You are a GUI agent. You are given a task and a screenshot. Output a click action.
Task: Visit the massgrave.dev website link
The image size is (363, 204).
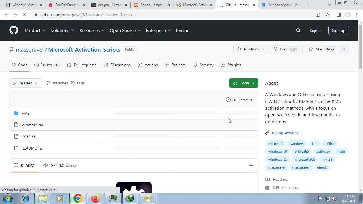(x=285, y=133)
